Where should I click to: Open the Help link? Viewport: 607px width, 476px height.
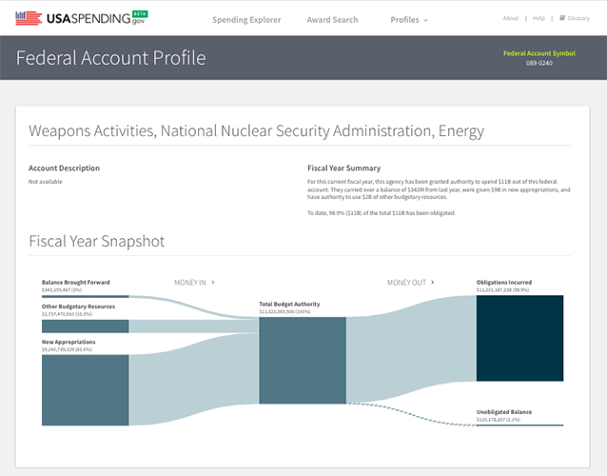click(x=538, y=18)
